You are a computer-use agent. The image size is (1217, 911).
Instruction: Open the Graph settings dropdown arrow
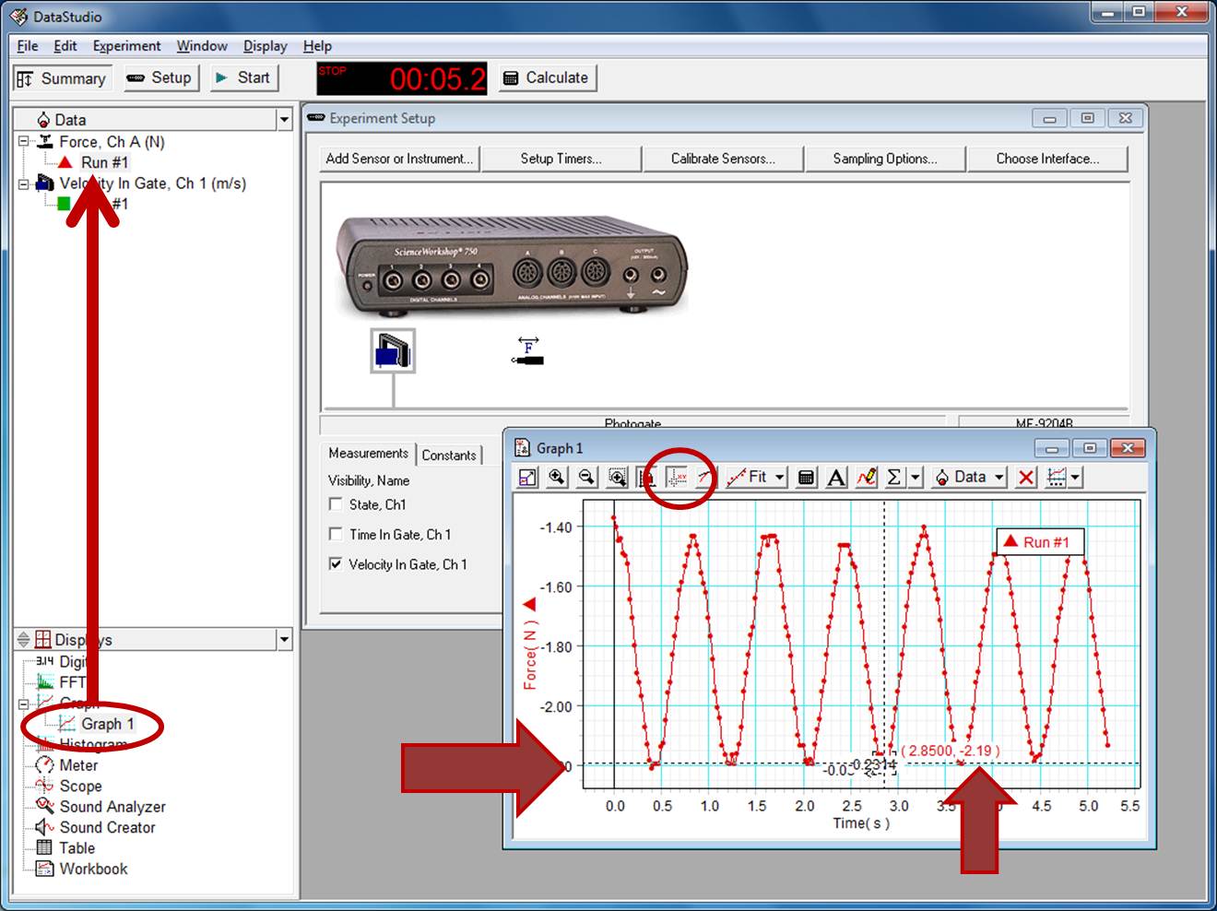pos(1075,477)
